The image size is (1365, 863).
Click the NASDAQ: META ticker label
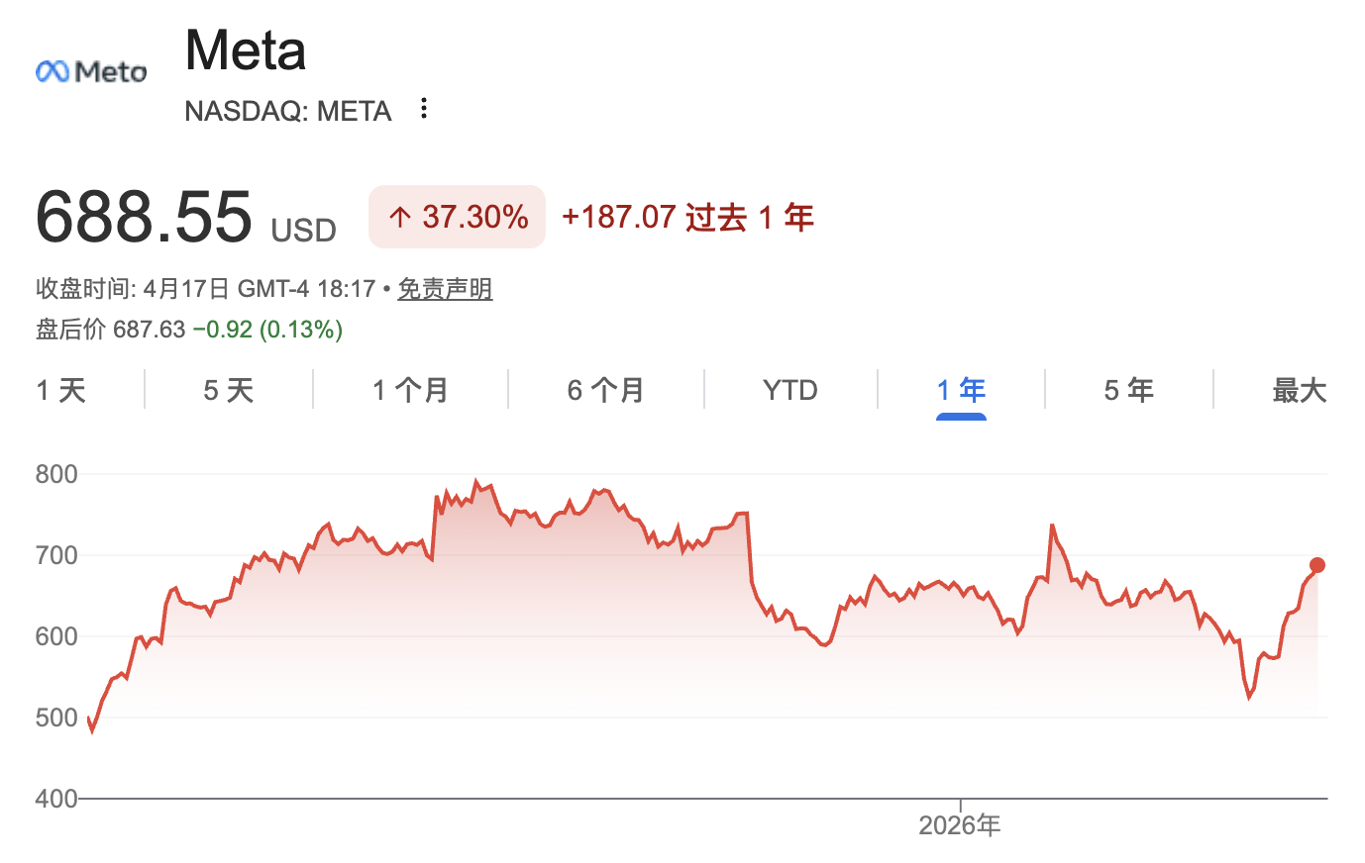coord(287,111)
